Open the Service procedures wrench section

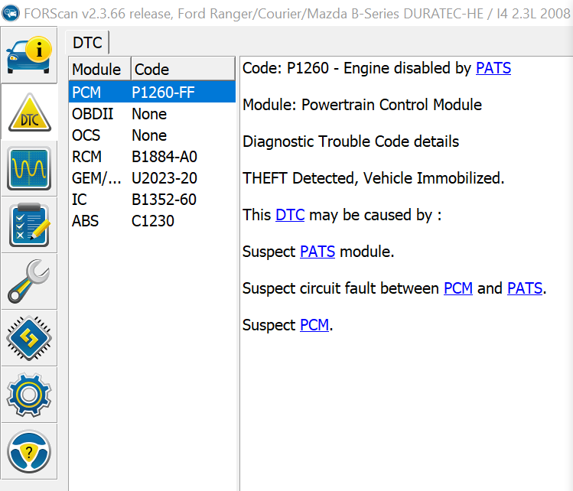coord(29,281)
